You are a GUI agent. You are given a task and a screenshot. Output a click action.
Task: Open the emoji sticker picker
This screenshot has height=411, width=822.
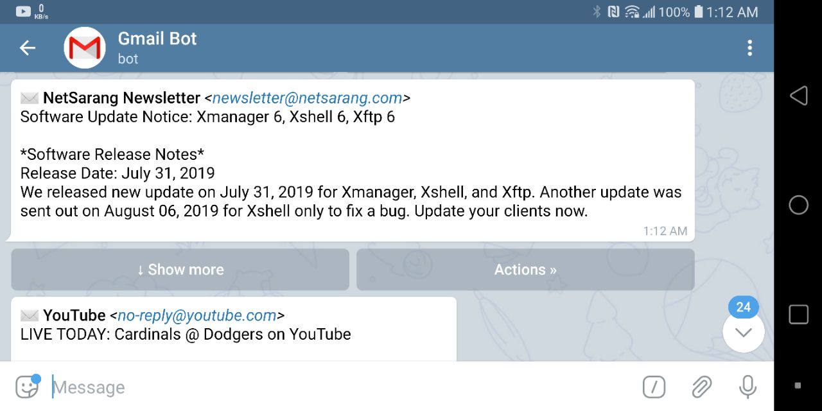pos(27,387)
